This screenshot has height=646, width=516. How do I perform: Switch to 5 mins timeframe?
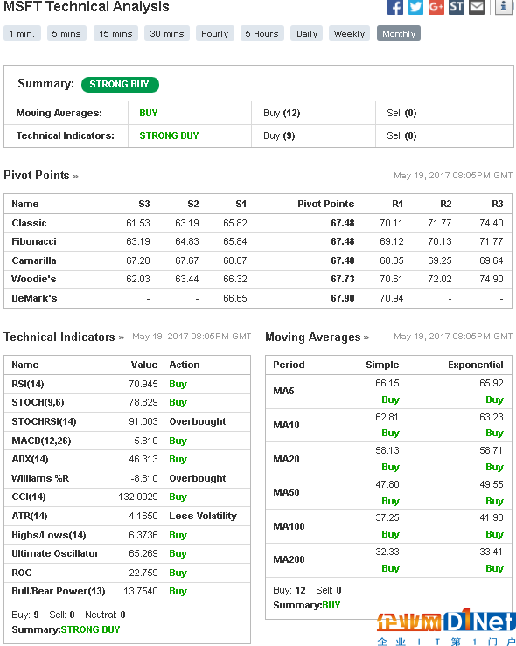(x=66, y=34)
